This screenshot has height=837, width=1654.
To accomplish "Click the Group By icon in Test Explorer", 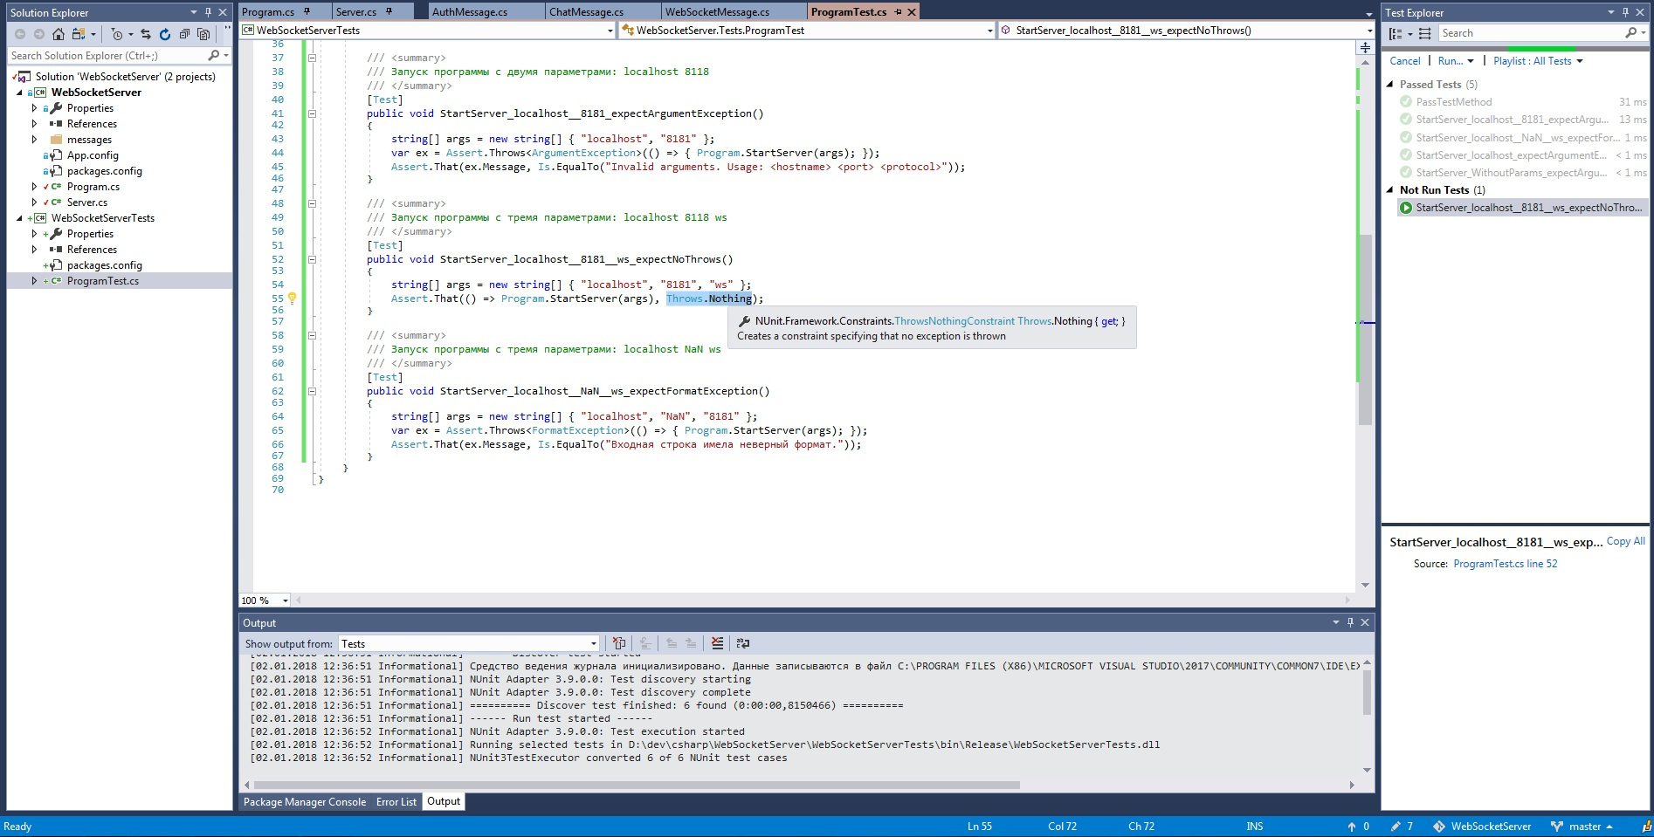I will 1396,33.
